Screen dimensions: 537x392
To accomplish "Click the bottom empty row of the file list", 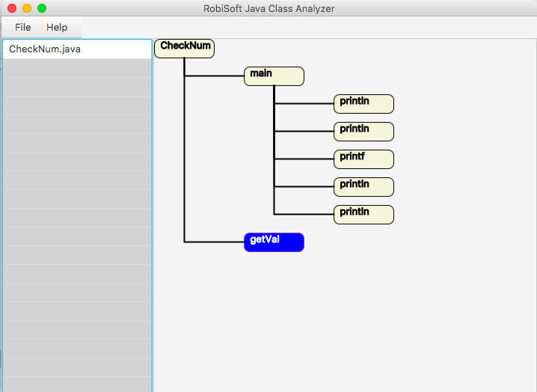I will point(77,385).
